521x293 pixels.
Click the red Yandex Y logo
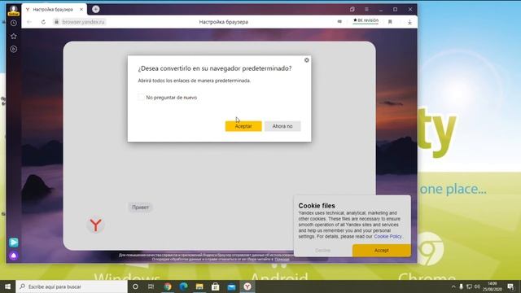(96, 225)
